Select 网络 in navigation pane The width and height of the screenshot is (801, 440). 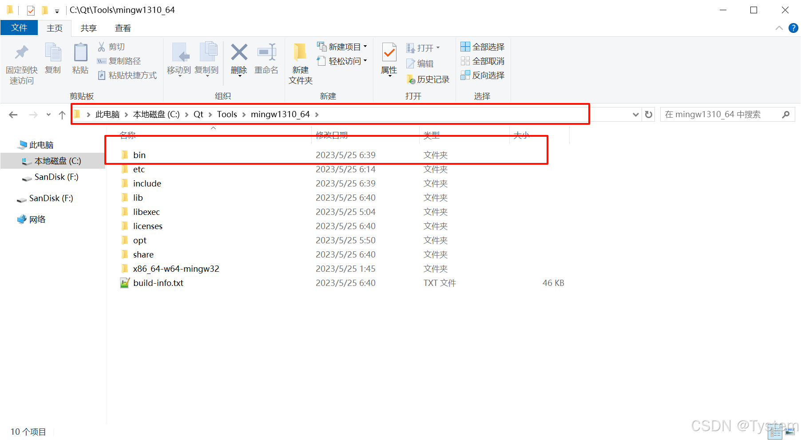tap(32, 219)
